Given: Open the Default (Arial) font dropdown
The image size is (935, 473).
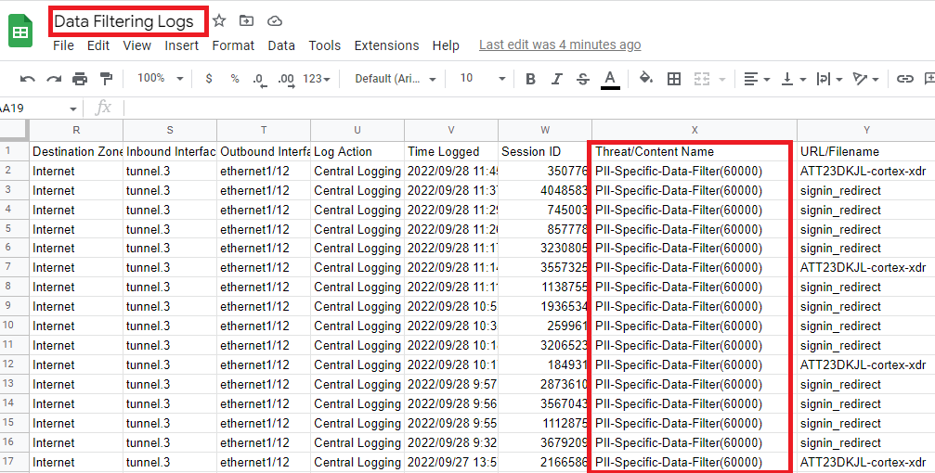Looking at the screenshot, I should click(395, 79).
